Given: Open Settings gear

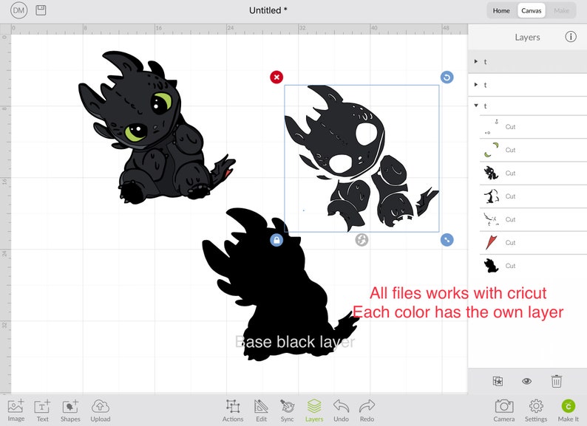Looking at the screenshot, I should [536, 410].
